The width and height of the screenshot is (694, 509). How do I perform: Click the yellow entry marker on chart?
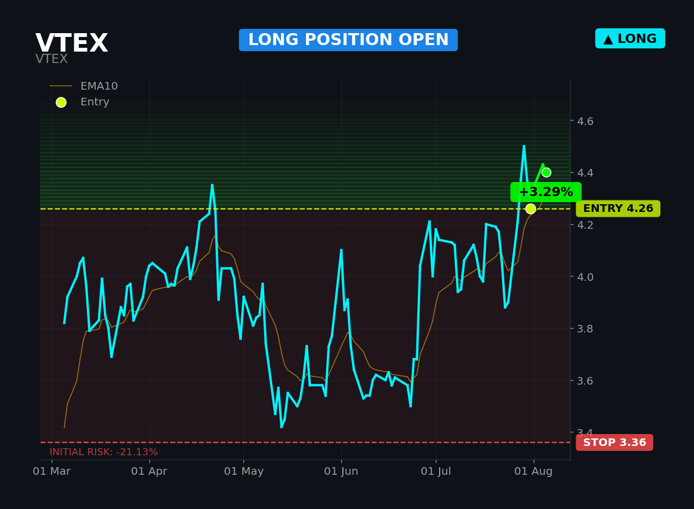point(530,209)
